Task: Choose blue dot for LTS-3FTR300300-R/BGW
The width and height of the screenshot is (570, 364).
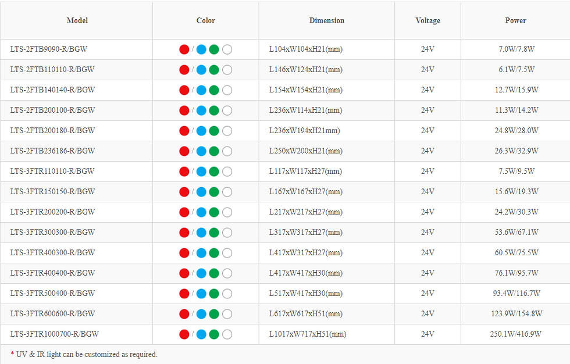Action: (201, 233)
